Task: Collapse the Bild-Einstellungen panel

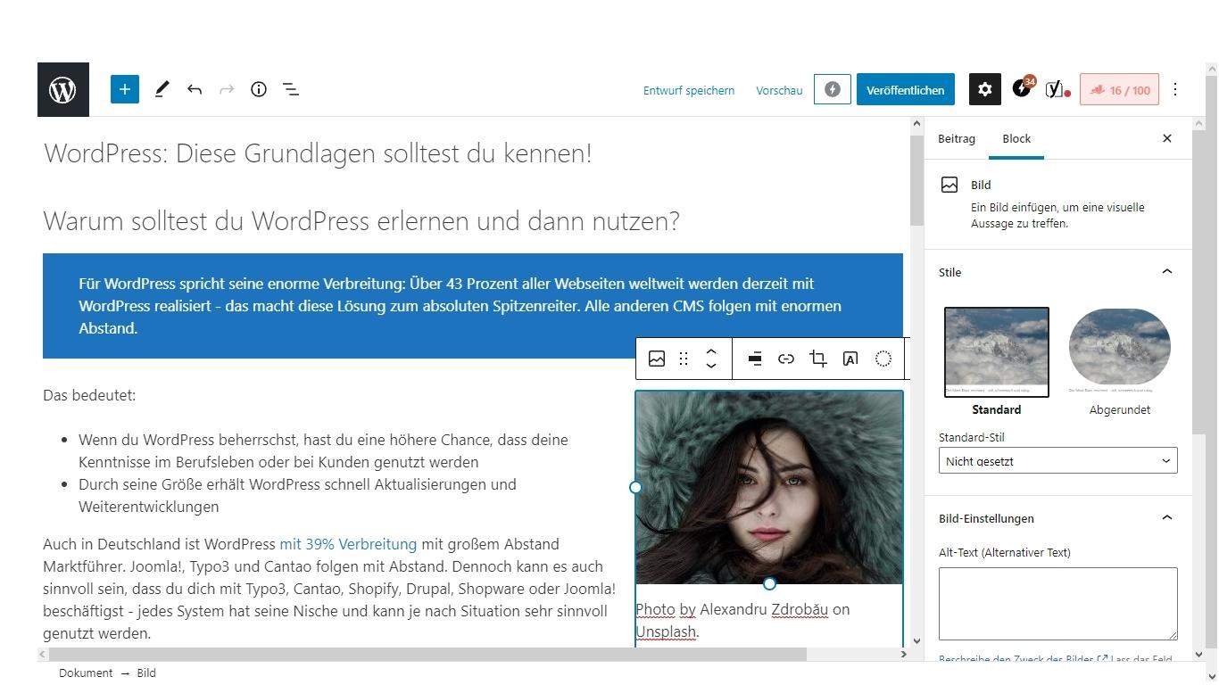Action: click(1167, 518)
